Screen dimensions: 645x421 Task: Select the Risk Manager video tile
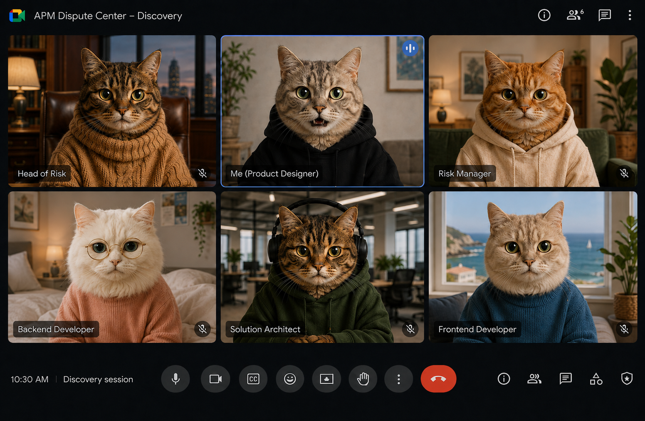point(533,111)
